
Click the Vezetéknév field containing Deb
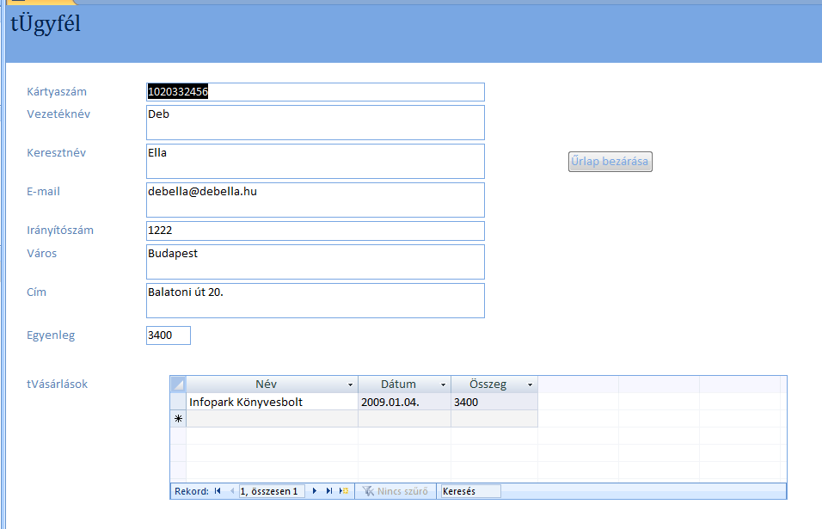(315, 123)
